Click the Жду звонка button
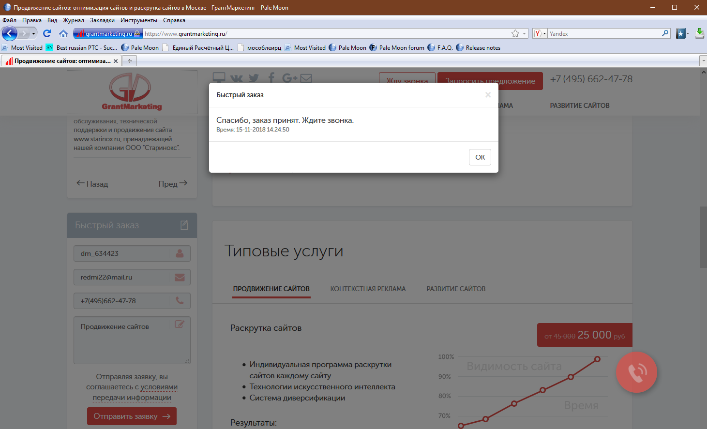The height and width of the screenshot is (429, 707). (407, 81)
